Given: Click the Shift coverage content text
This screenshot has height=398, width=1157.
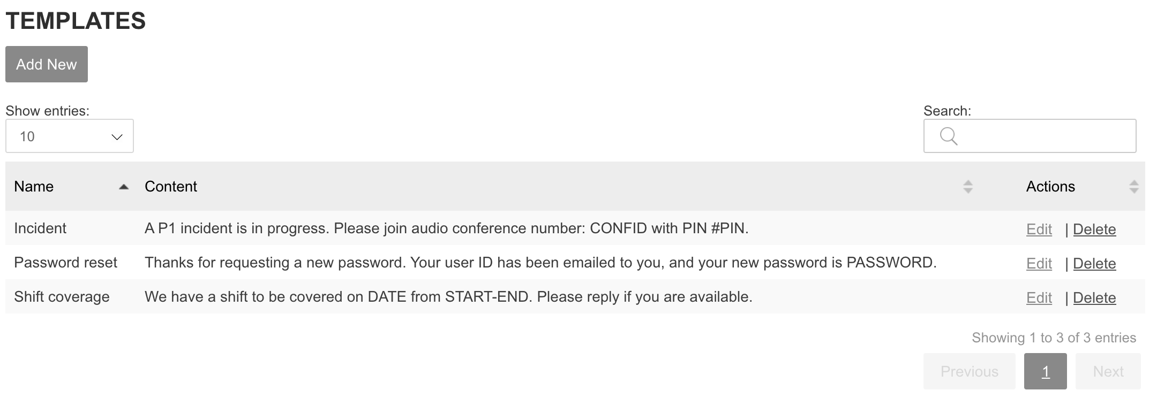Looking at the screenshot, I should click(448, 297).
